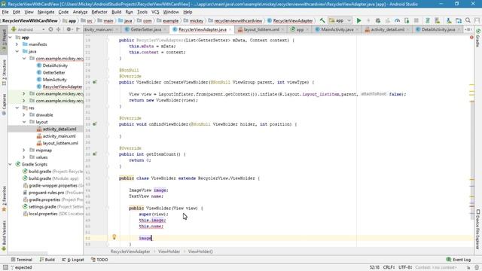Click the scroll-from-source target icon in Project panel
The height and width of the screenshot is (271, 482).
click(50, 29)
